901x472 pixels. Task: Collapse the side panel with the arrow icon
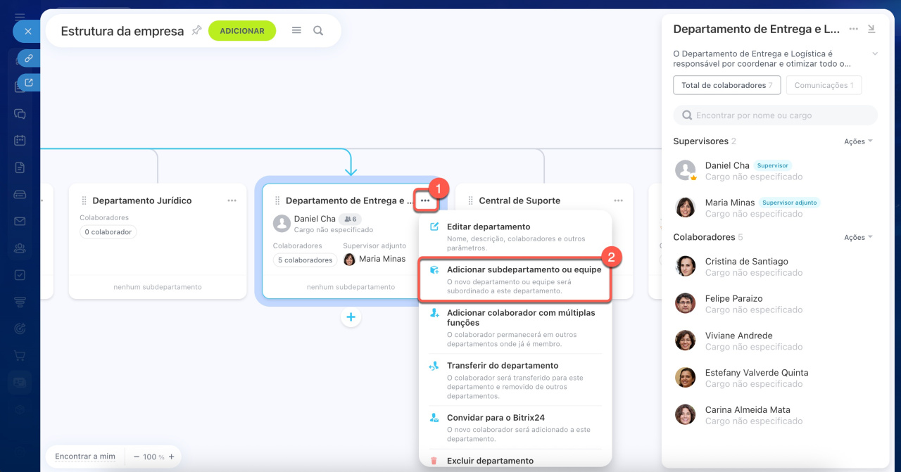[x=871, y=29]
